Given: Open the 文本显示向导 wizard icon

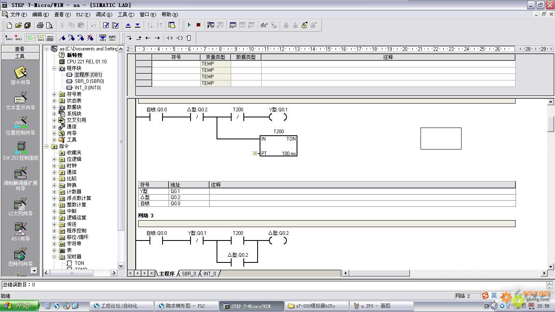Looking at the screenshot, I should (20, 101).
